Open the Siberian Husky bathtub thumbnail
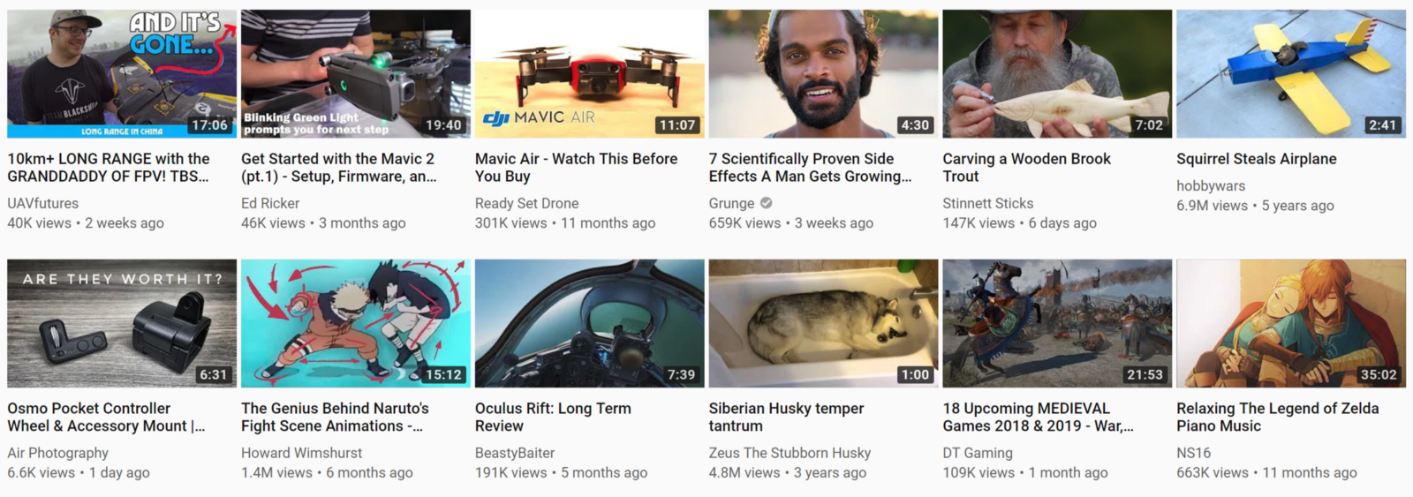This screenshot has width=1413, height=497. 823,323
